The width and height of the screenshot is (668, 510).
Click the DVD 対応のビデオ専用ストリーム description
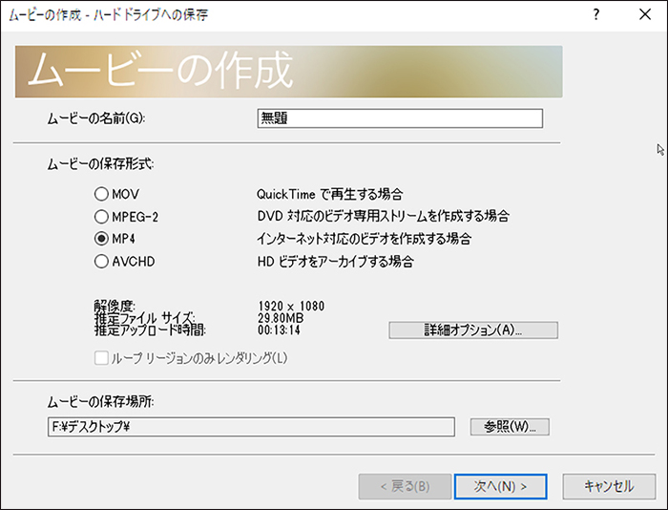tap(383, 216)
